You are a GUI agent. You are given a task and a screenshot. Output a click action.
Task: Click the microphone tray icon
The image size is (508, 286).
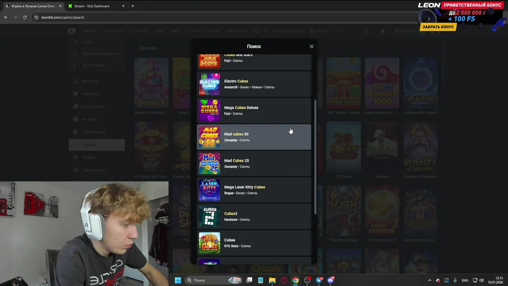click(455, 280)
